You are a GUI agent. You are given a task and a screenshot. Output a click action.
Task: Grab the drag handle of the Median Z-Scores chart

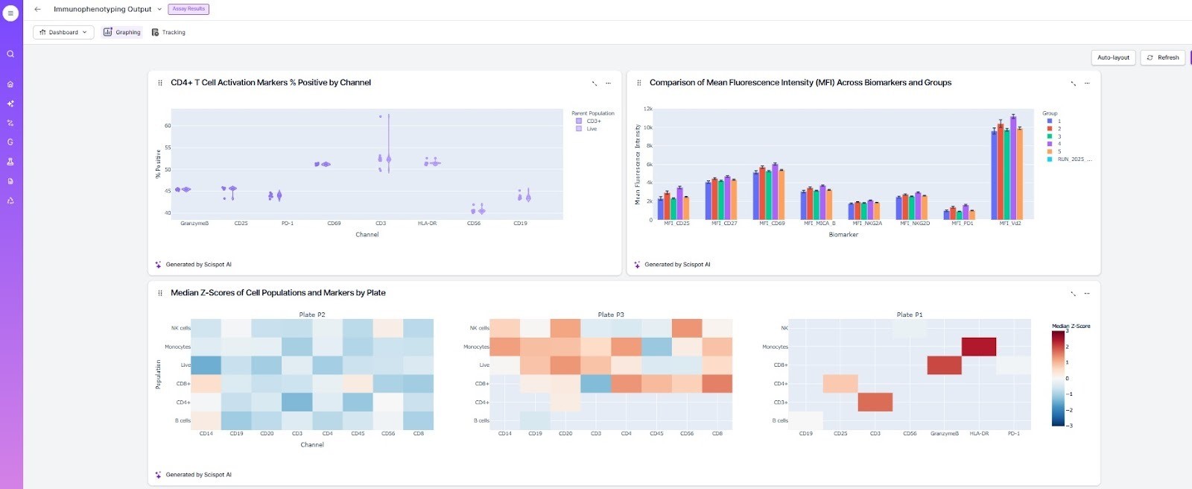(x=160, y=293)
